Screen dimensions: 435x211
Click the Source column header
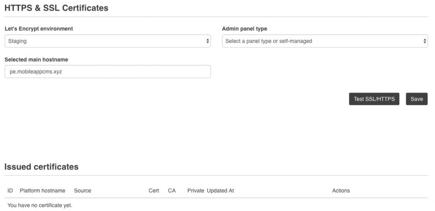coord(82,191)
